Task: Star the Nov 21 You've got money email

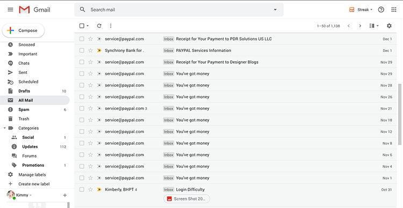Action: click(x=90, y=108)
